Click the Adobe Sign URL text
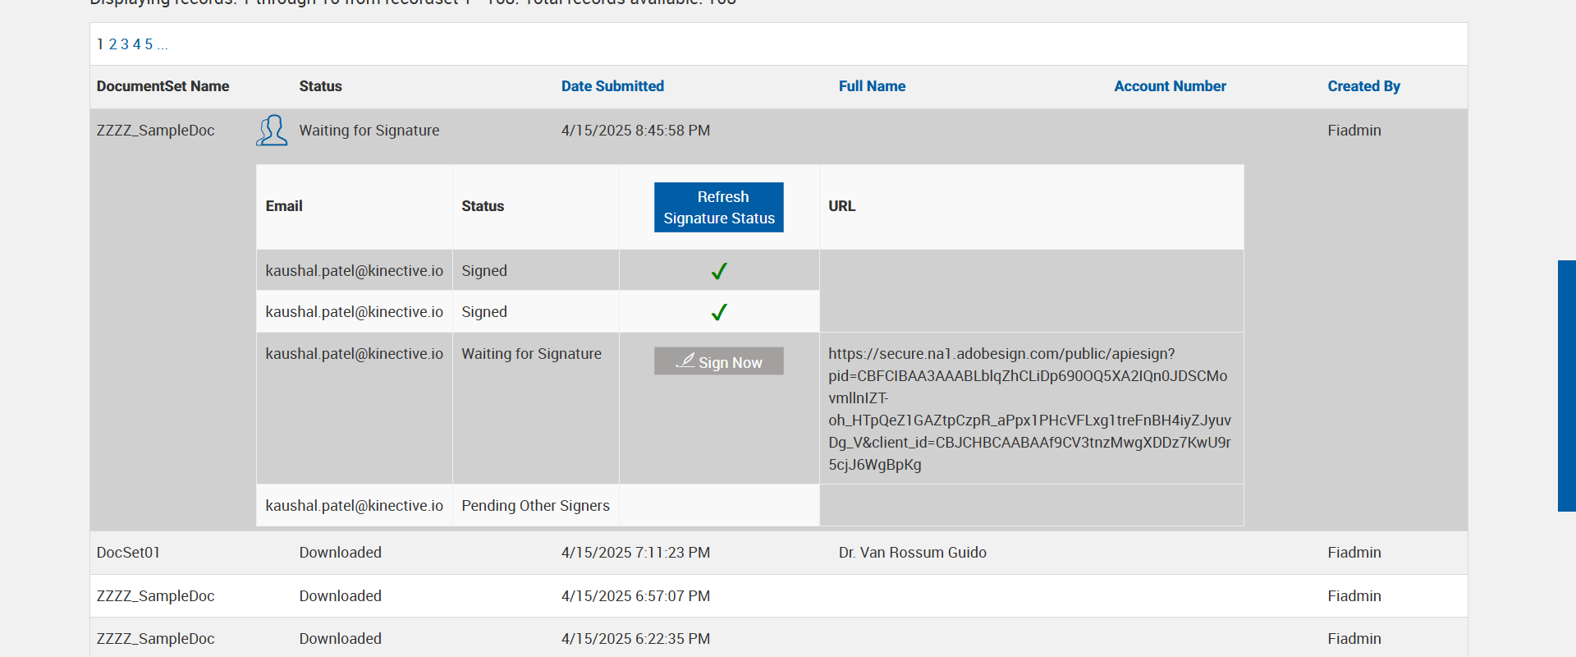Viewport: 1576px width, 657px height. (1029, 409)
